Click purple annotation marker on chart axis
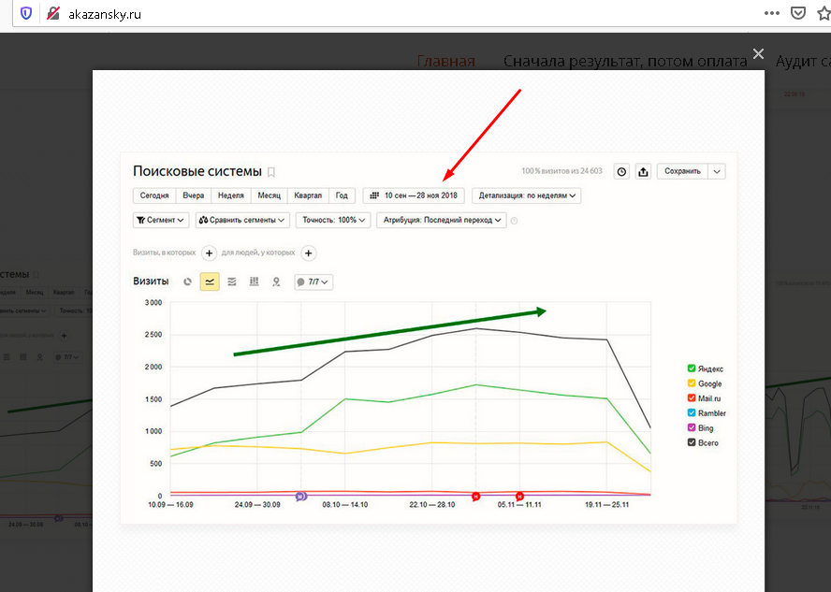This screenshot has width=831, height=592. [301, 497]
